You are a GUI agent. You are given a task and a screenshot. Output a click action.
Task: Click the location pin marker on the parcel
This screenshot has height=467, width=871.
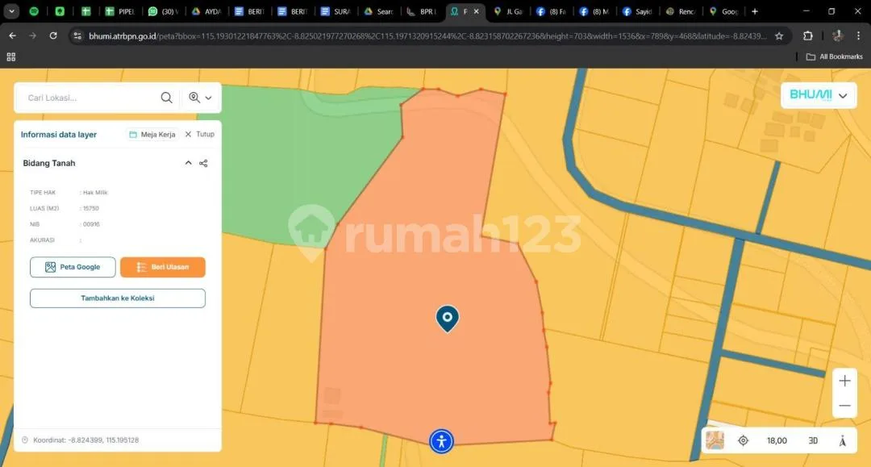447,319
